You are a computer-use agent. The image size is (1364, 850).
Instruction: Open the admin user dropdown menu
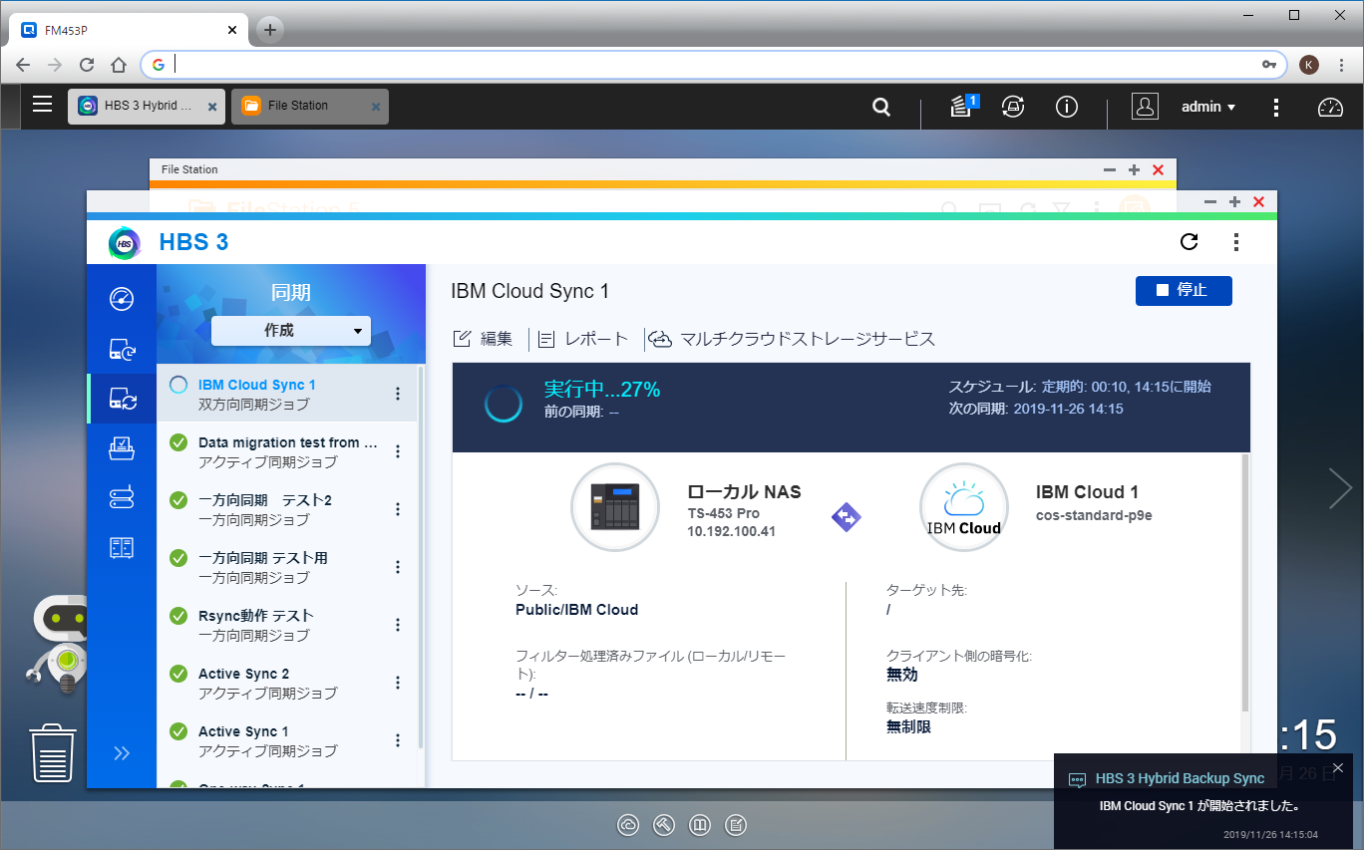(1207, 107)
